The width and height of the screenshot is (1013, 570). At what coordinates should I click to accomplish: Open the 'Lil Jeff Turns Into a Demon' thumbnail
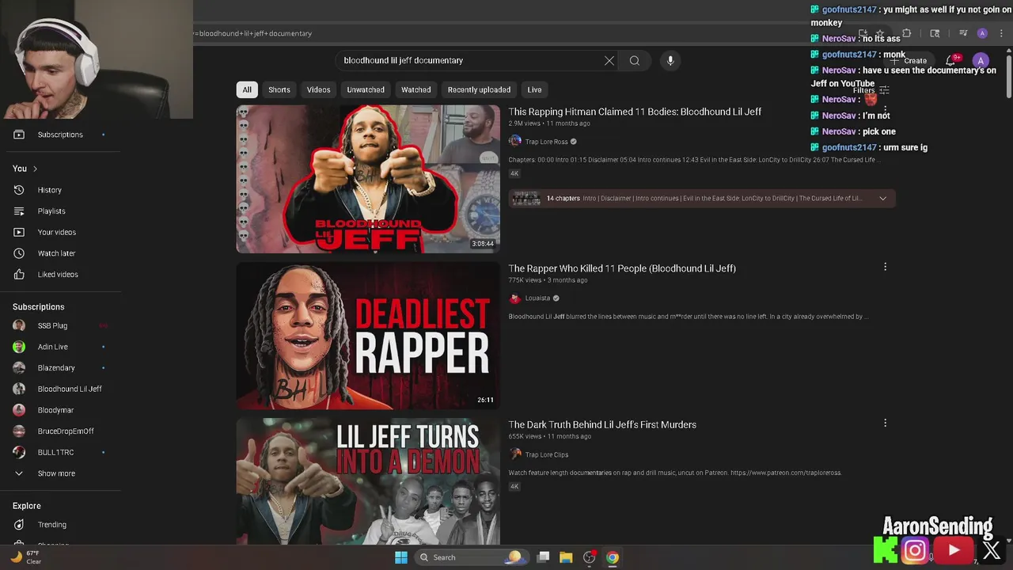[x=368, y=481]
